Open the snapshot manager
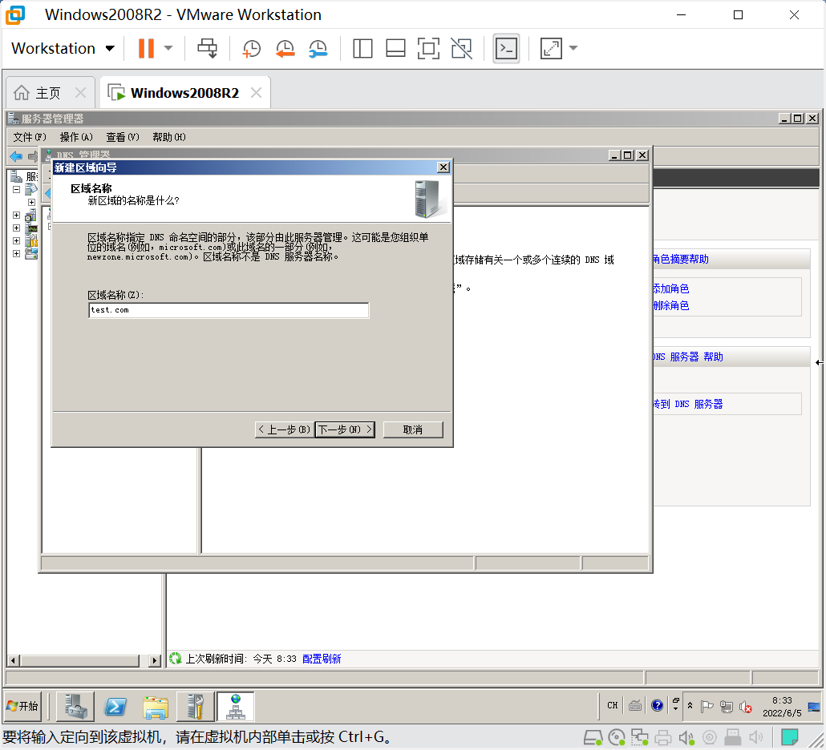The height and width of the screenshot is (750, 826). 318,48
